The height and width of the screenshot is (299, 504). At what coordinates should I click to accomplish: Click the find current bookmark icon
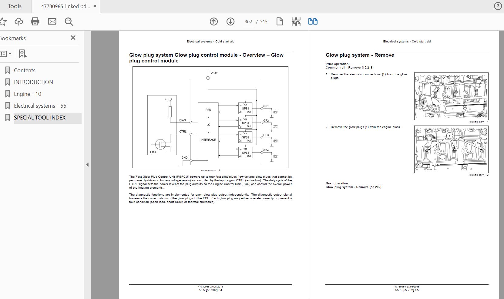[22, 54]
